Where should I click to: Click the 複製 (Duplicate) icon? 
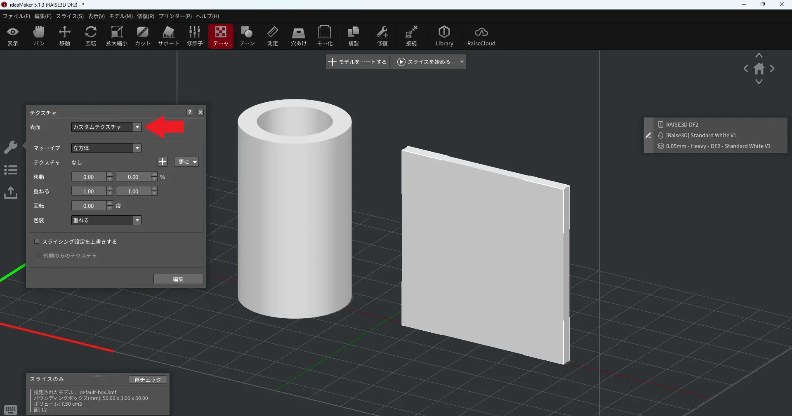pos(353,36)
